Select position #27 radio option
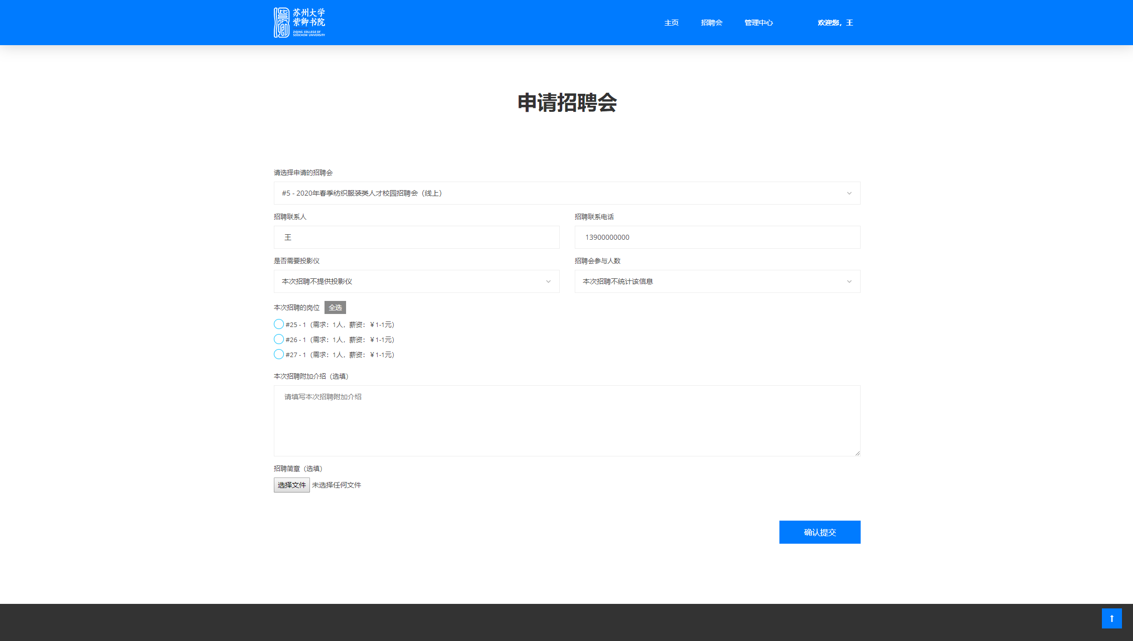 (279, 355)
